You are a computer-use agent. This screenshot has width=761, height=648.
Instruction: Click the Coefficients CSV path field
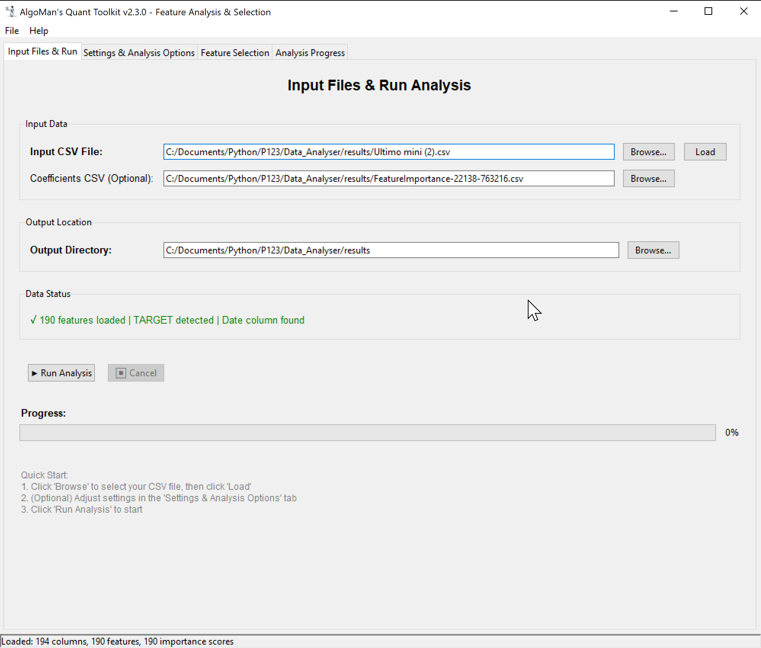[389, 178]
